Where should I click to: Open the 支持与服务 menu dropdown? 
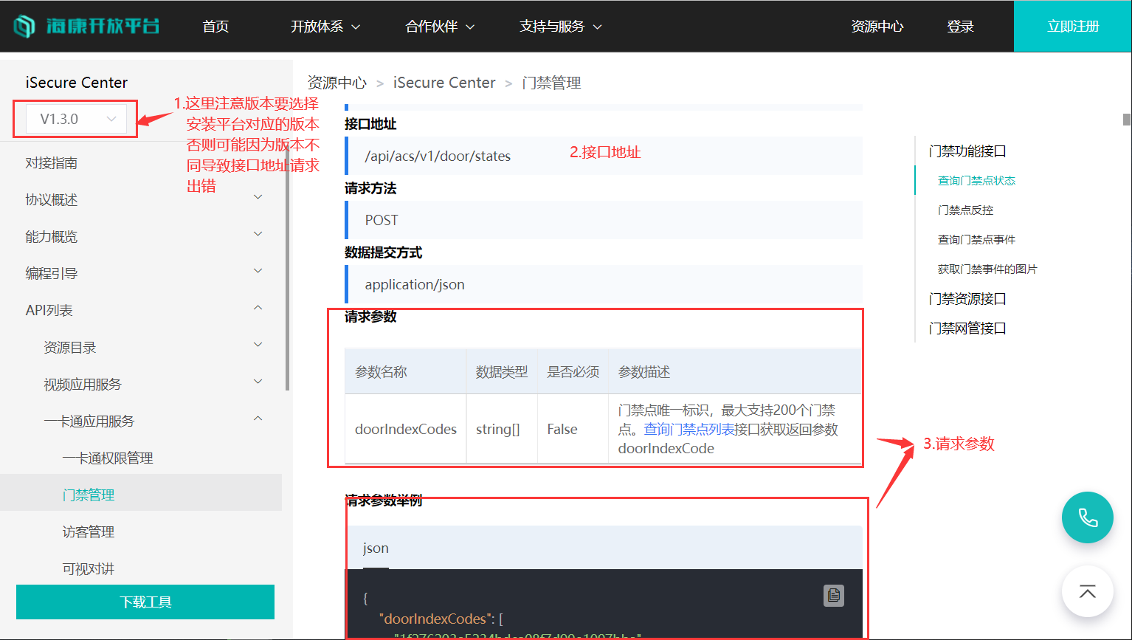[x=561, y=27]
